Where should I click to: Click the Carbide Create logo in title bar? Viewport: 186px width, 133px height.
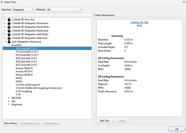pyautogui.click(x=2, y=2)
